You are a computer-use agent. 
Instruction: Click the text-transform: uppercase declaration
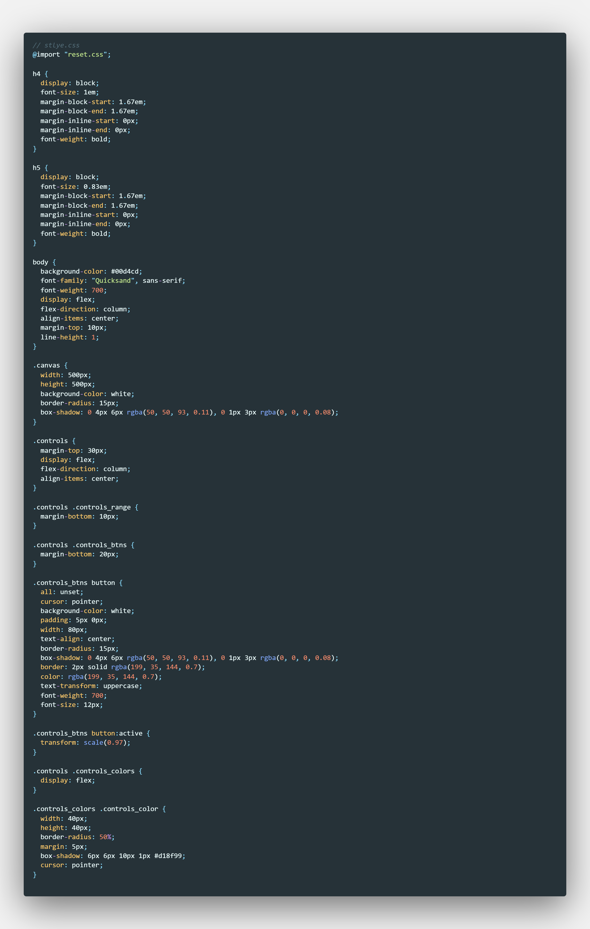tap(91, 686)
